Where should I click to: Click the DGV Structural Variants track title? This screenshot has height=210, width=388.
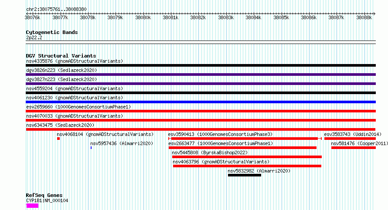(x=61, y=56)
